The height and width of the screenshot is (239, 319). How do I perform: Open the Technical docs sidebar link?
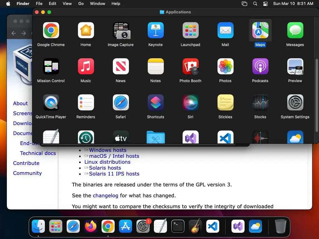click(x=38, y=153)
